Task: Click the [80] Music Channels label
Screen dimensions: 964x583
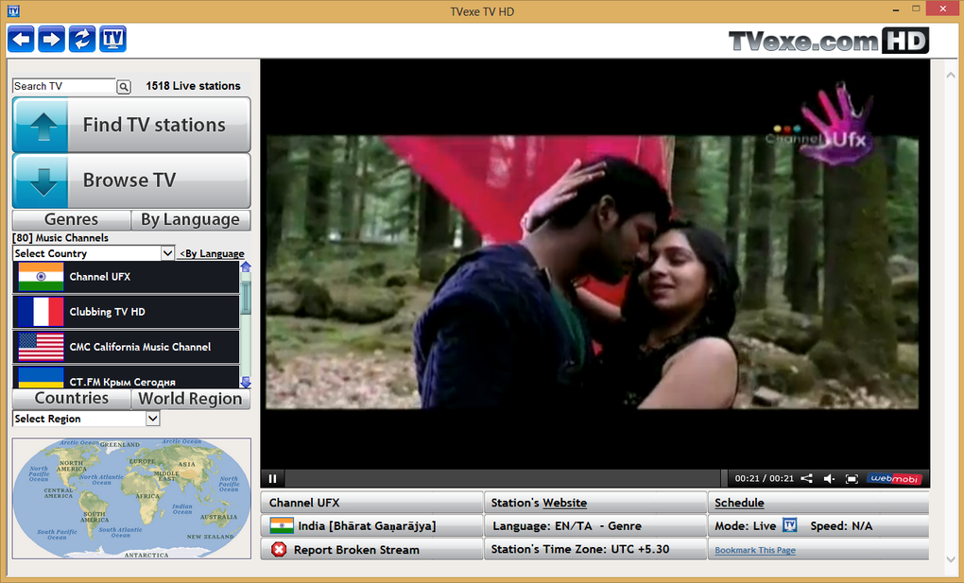Action: 60,238
